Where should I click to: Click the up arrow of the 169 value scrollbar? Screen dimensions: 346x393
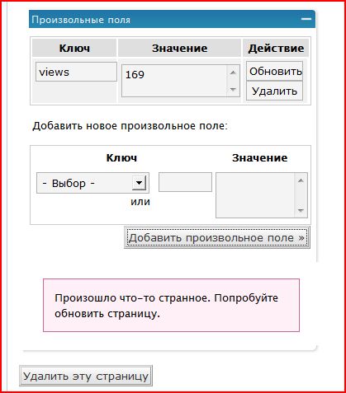233,73
